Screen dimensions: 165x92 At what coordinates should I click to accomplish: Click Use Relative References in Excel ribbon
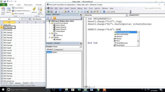pos(21,11)
